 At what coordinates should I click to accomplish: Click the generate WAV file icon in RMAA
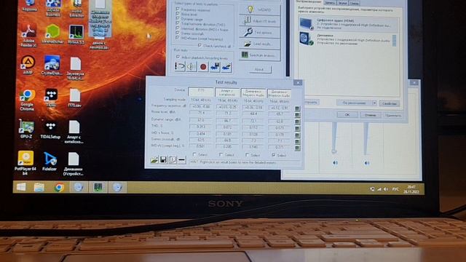click(215, 67)
